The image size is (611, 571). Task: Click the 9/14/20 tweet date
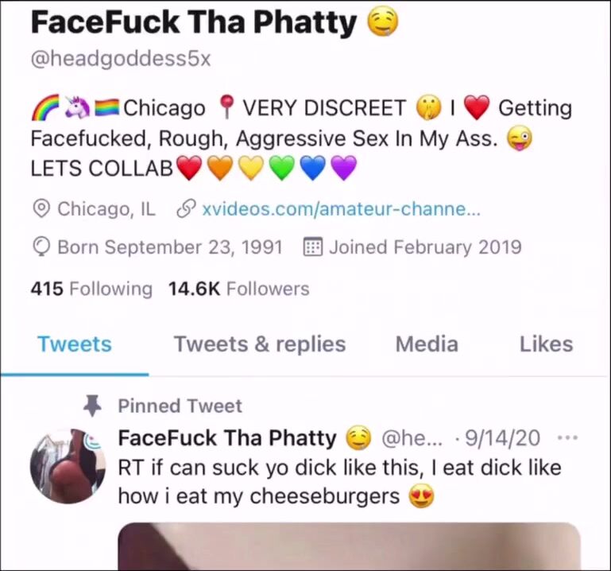[503, 438]
